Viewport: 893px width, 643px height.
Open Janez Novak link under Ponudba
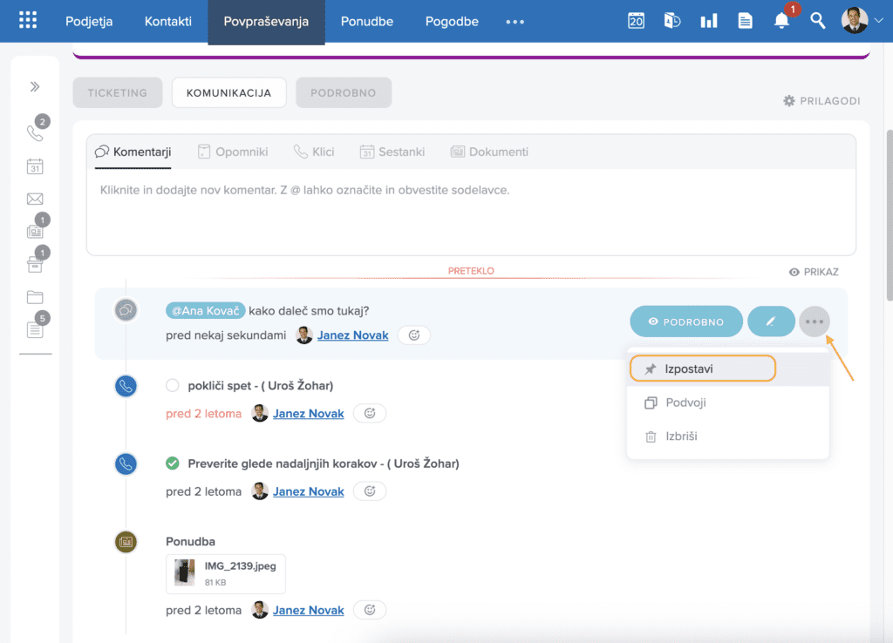click(x=309, y=610)
